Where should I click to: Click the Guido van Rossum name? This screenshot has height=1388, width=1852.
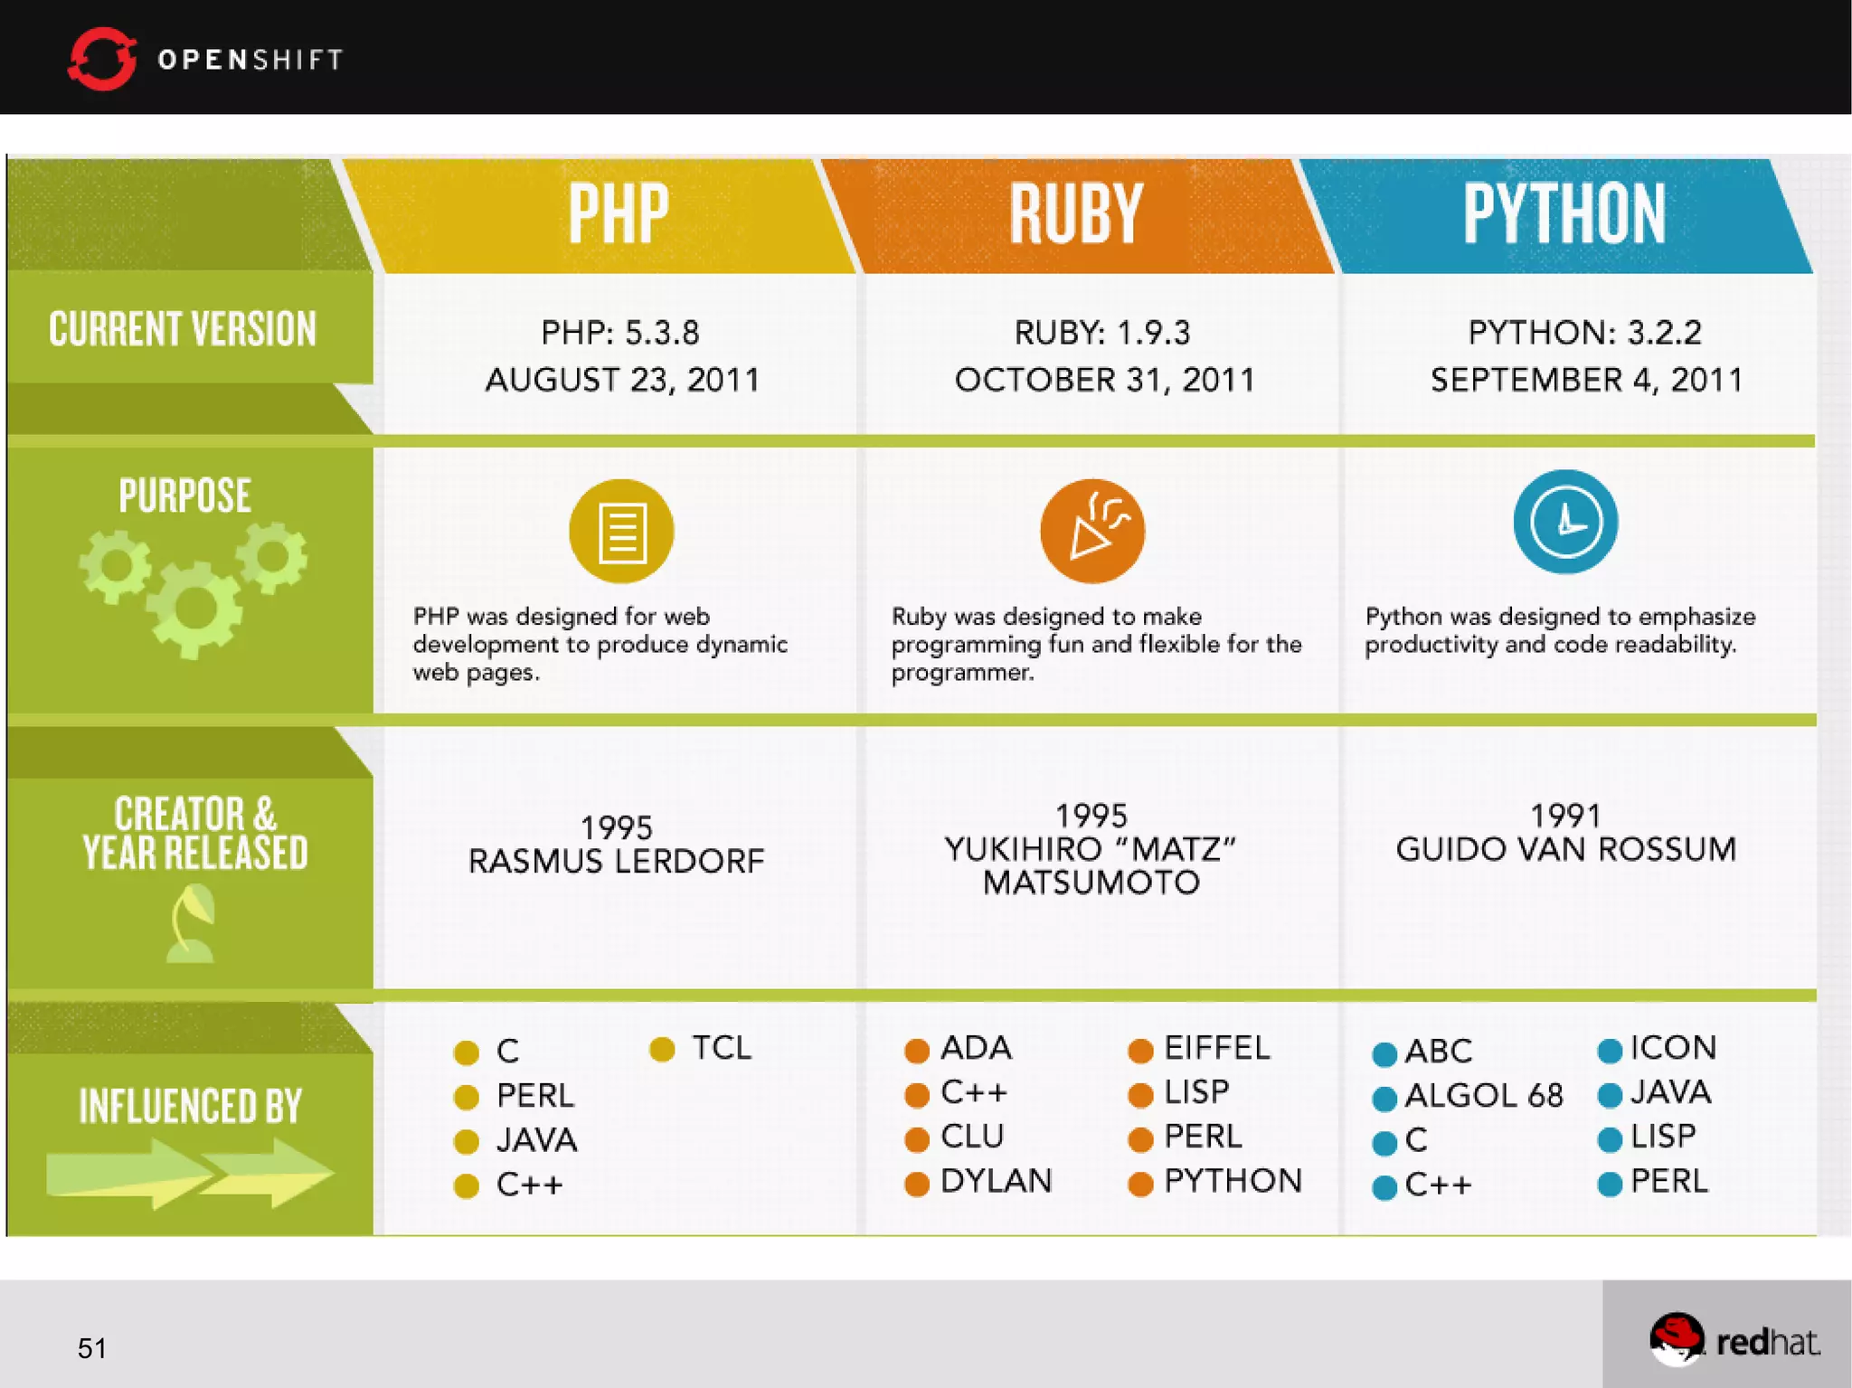tap(1565, 849)
